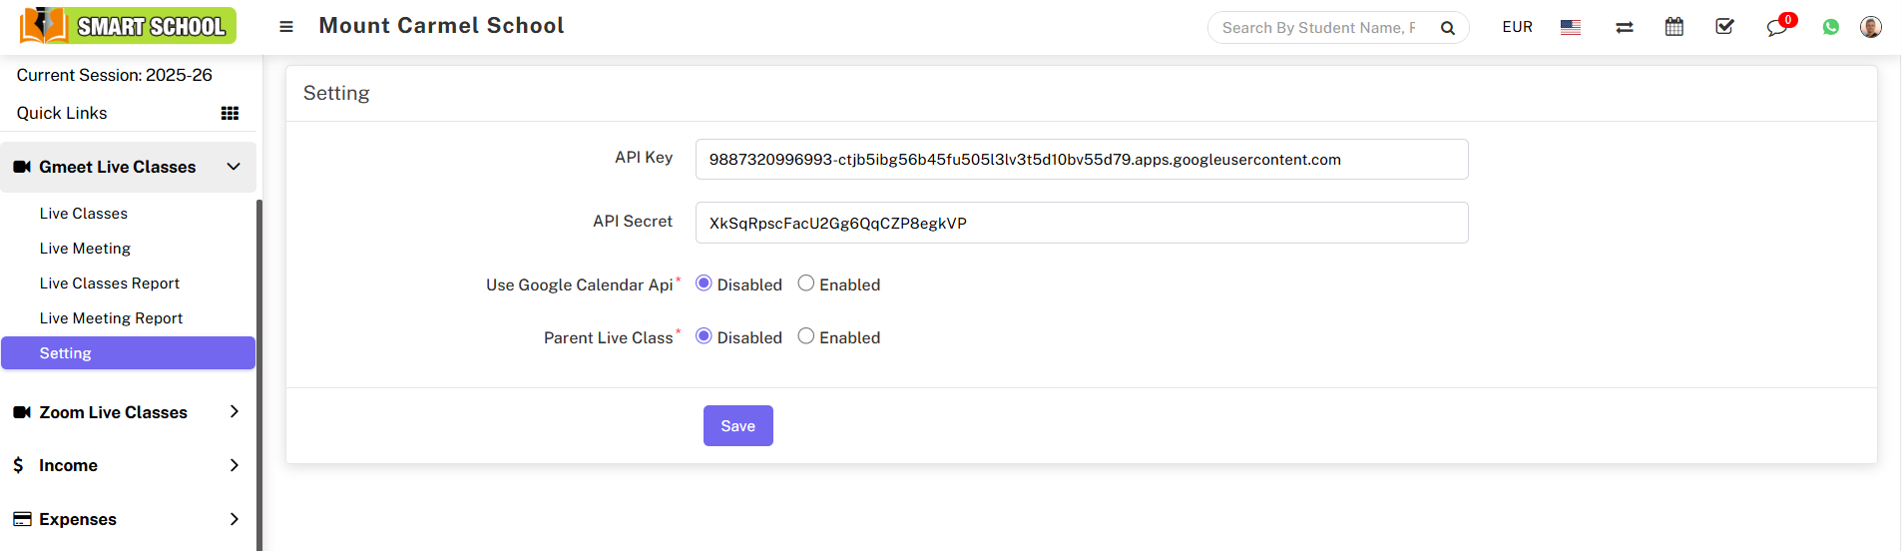Open the US flag language selector
Screen dimensions: 1902x551
point(1570,28)
